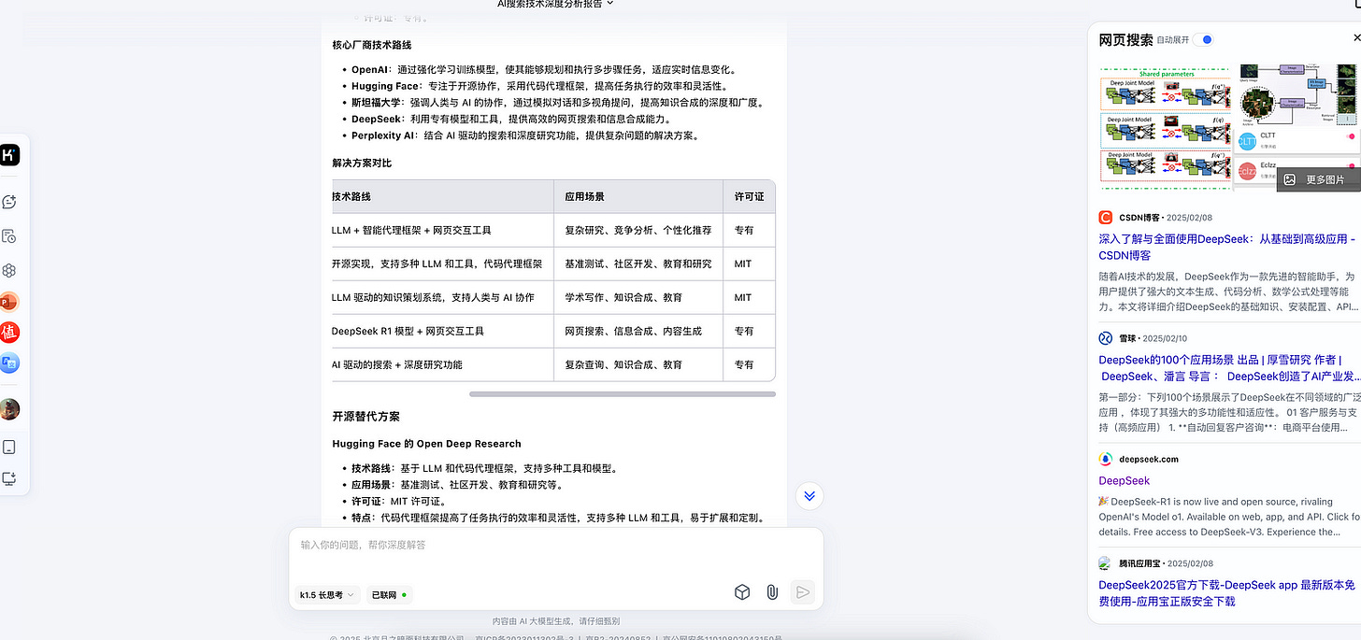Jump to bottom with double-chevron button
Viewport: 1361px width, 640px height.
pyautogui.click(x=809, y=496)
